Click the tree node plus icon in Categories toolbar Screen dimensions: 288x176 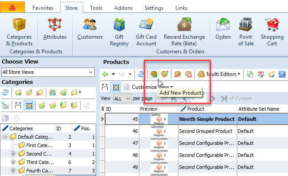5,105
